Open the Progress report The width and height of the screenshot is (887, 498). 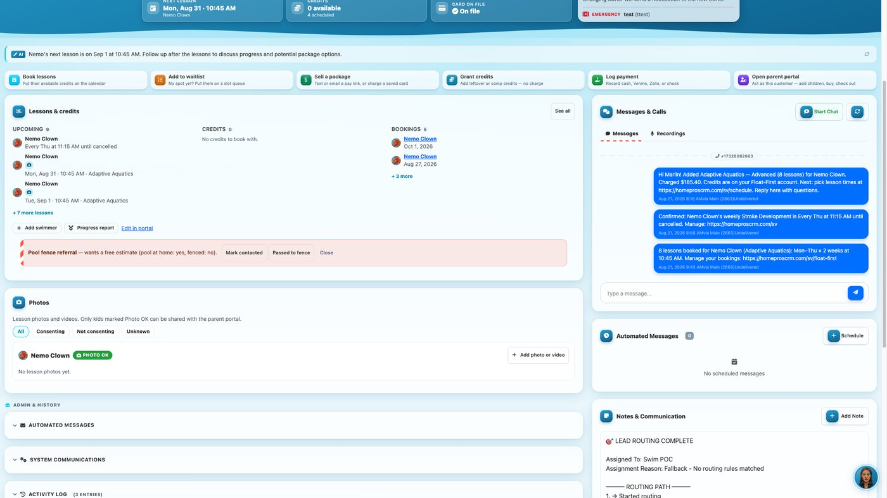tap(91, 228)
